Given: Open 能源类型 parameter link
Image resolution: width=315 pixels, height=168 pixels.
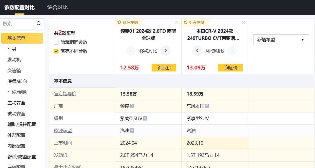Looking at the screenshot, I should (x=63, y=130).
